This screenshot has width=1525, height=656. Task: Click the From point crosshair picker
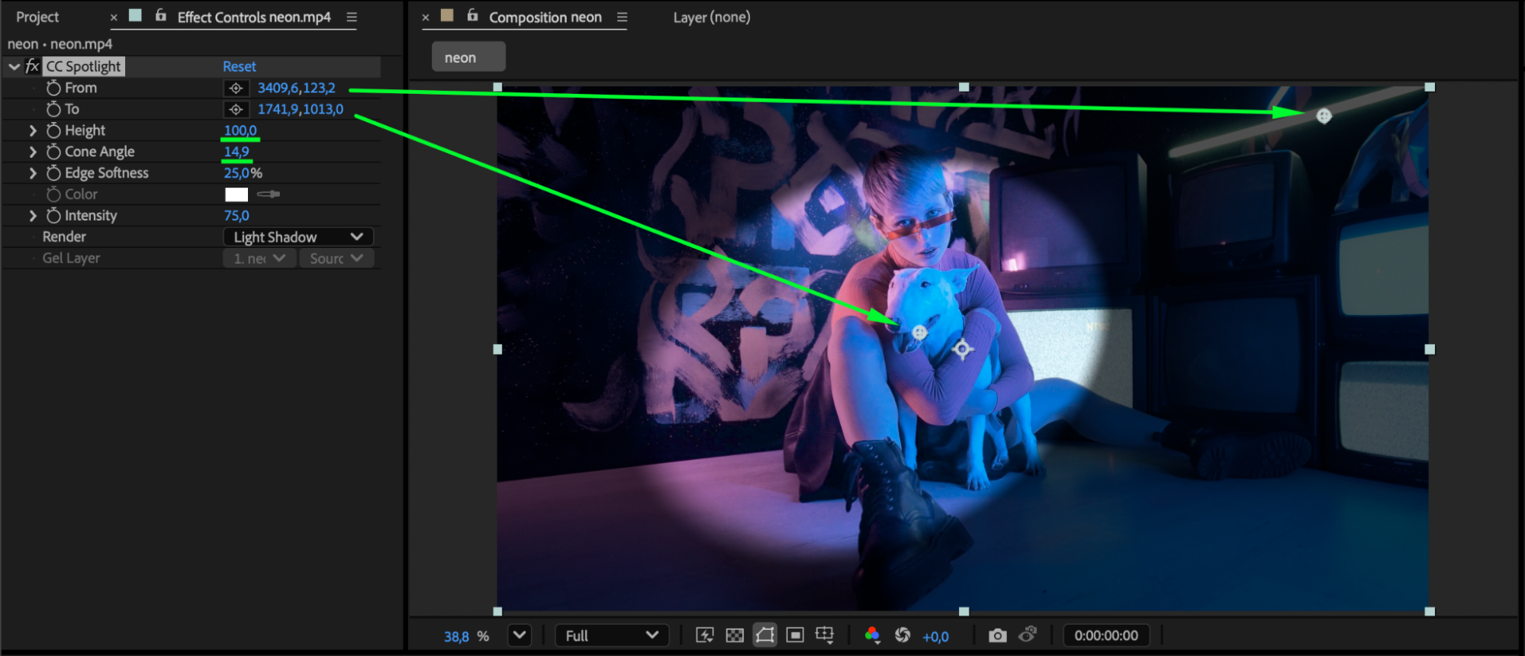[236, 88]
